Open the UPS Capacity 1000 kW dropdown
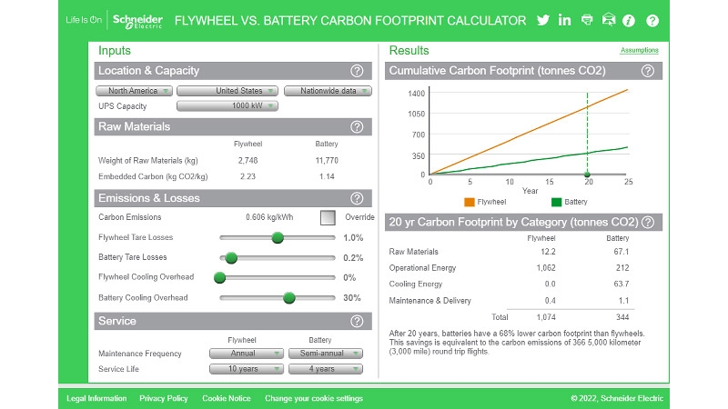 coord(227,105)
